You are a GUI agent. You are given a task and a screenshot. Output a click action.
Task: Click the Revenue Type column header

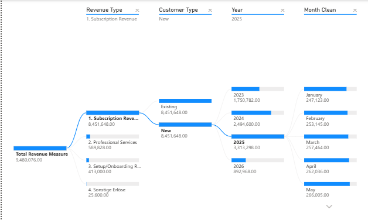pos(104,10)
